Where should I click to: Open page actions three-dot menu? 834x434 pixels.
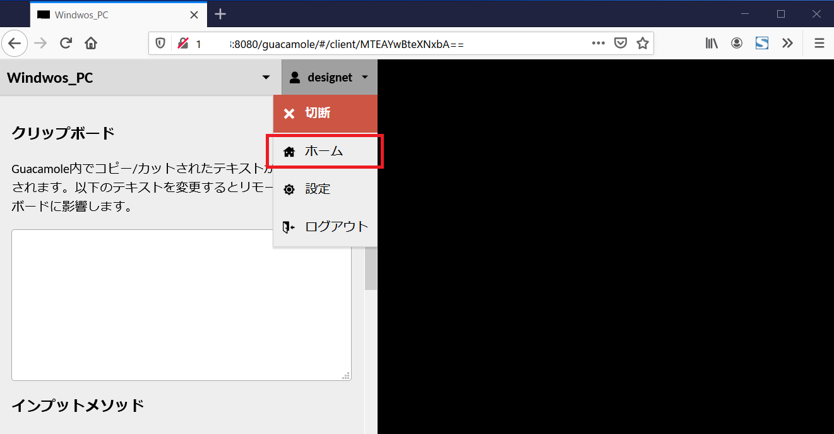coord(599,43)
